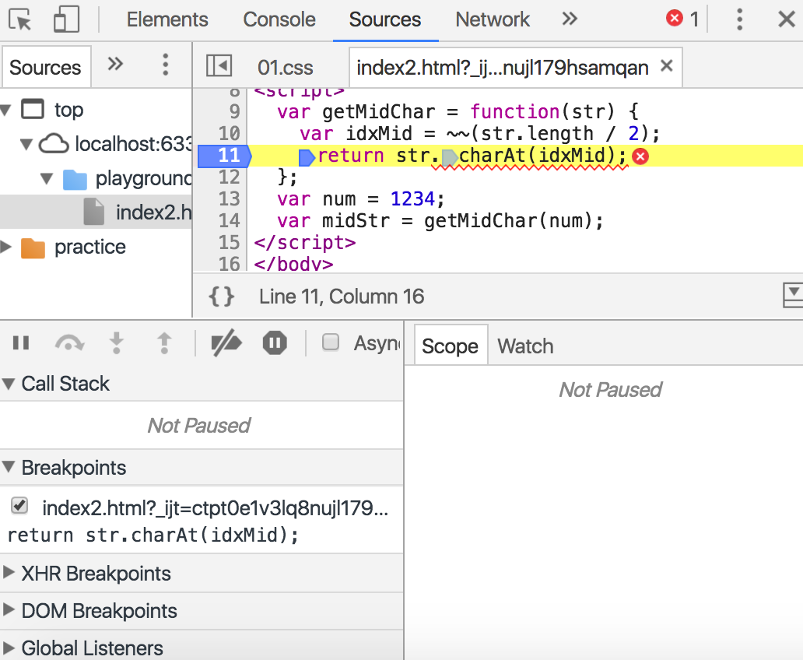
Task: Toggle pause on exceptions
Action: point(275,342)
